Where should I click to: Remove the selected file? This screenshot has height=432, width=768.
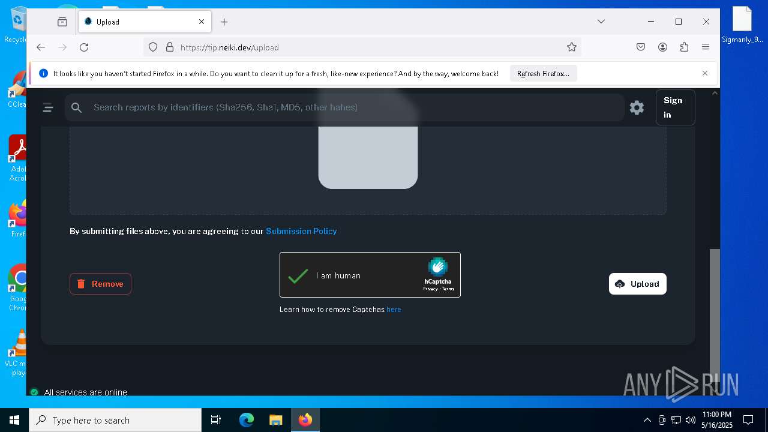click(x=100, y=284)
